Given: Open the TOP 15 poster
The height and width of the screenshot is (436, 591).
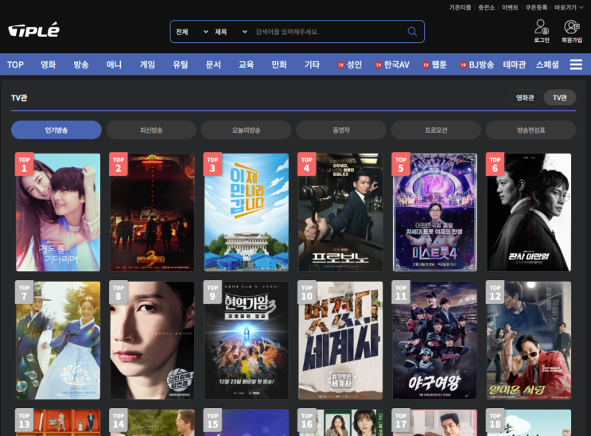Looking at the screenshot, I should pyautogui.click(x=247, y=422).
